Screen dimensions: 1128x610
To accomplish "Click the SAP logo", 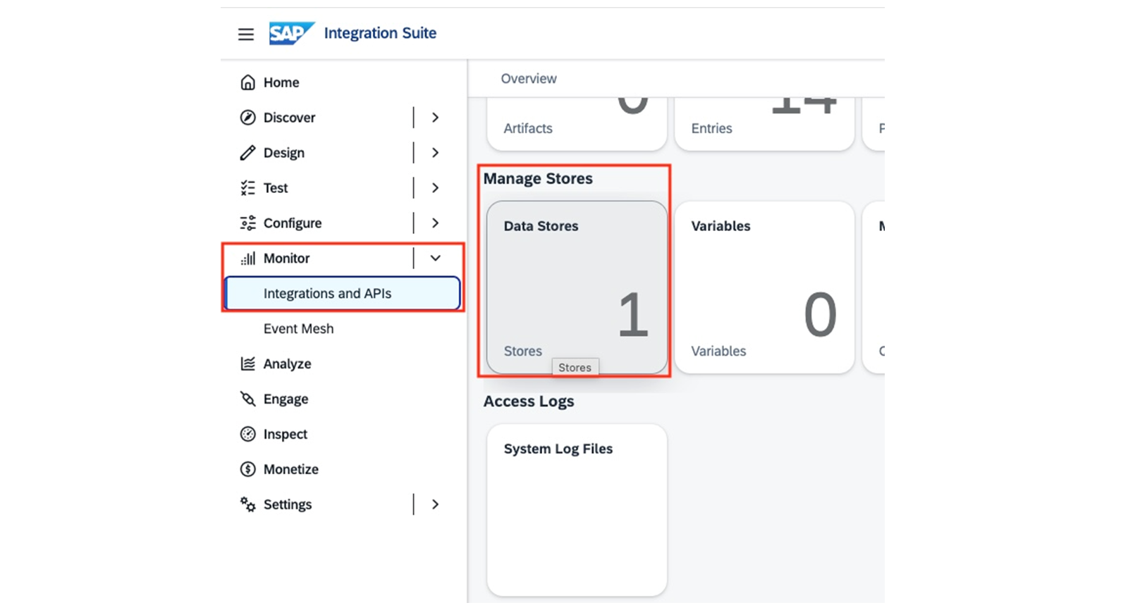I will (x=291, y=33).
